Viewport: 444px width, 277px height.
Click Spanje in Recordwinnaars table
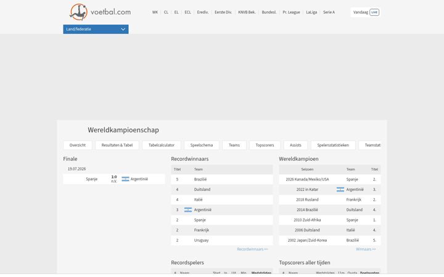pos(200,220)
